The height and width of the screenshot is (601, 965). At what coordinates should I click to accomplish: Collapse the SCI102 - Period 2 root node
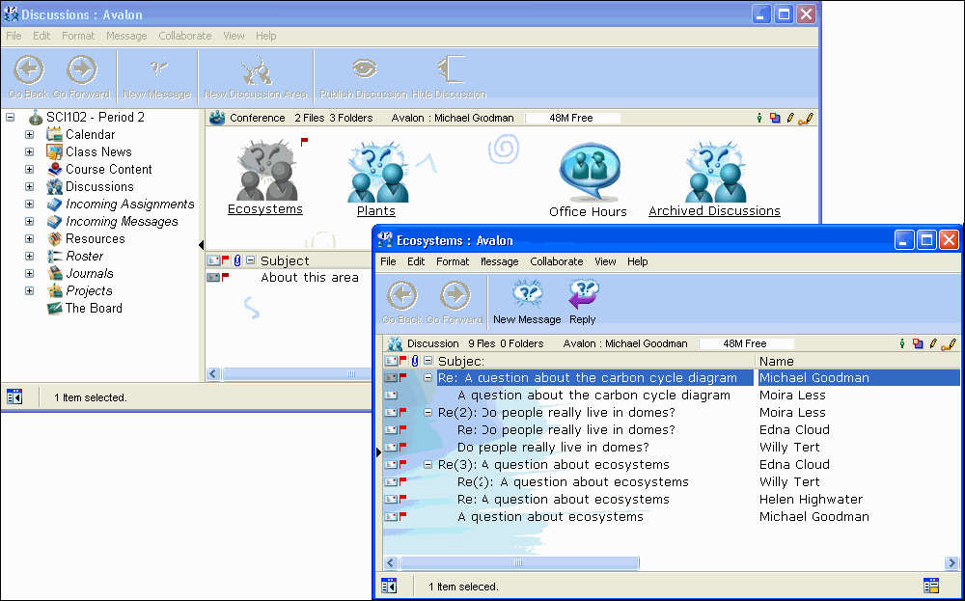(10, 118)
